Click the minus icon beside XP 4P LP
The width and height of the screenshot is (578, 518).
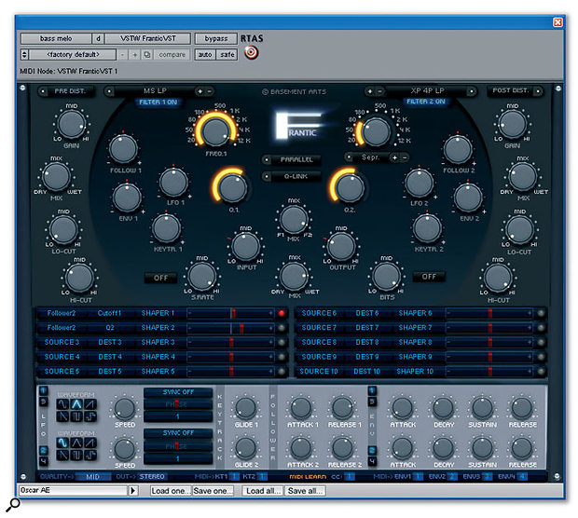[x=378, y=90]
